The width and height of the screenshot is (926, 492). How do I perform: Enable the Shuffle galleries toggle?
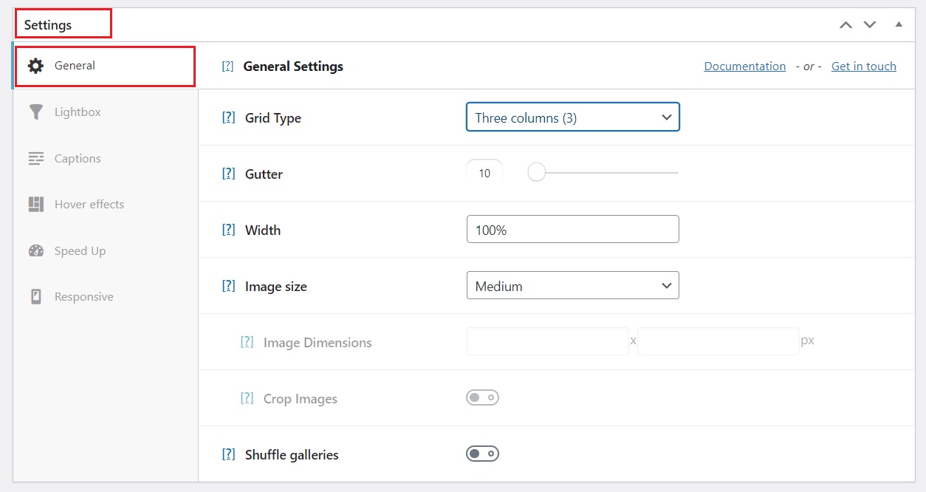click(x=482, y=454)
